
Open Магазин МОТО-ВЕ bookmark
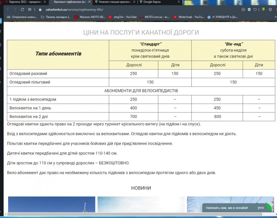(x=90, y=17)
